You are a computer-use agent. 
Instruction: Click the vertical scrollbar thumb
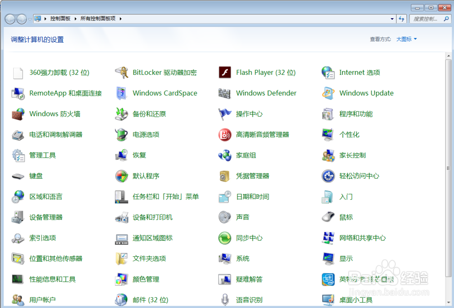click(x=449, y=168)
